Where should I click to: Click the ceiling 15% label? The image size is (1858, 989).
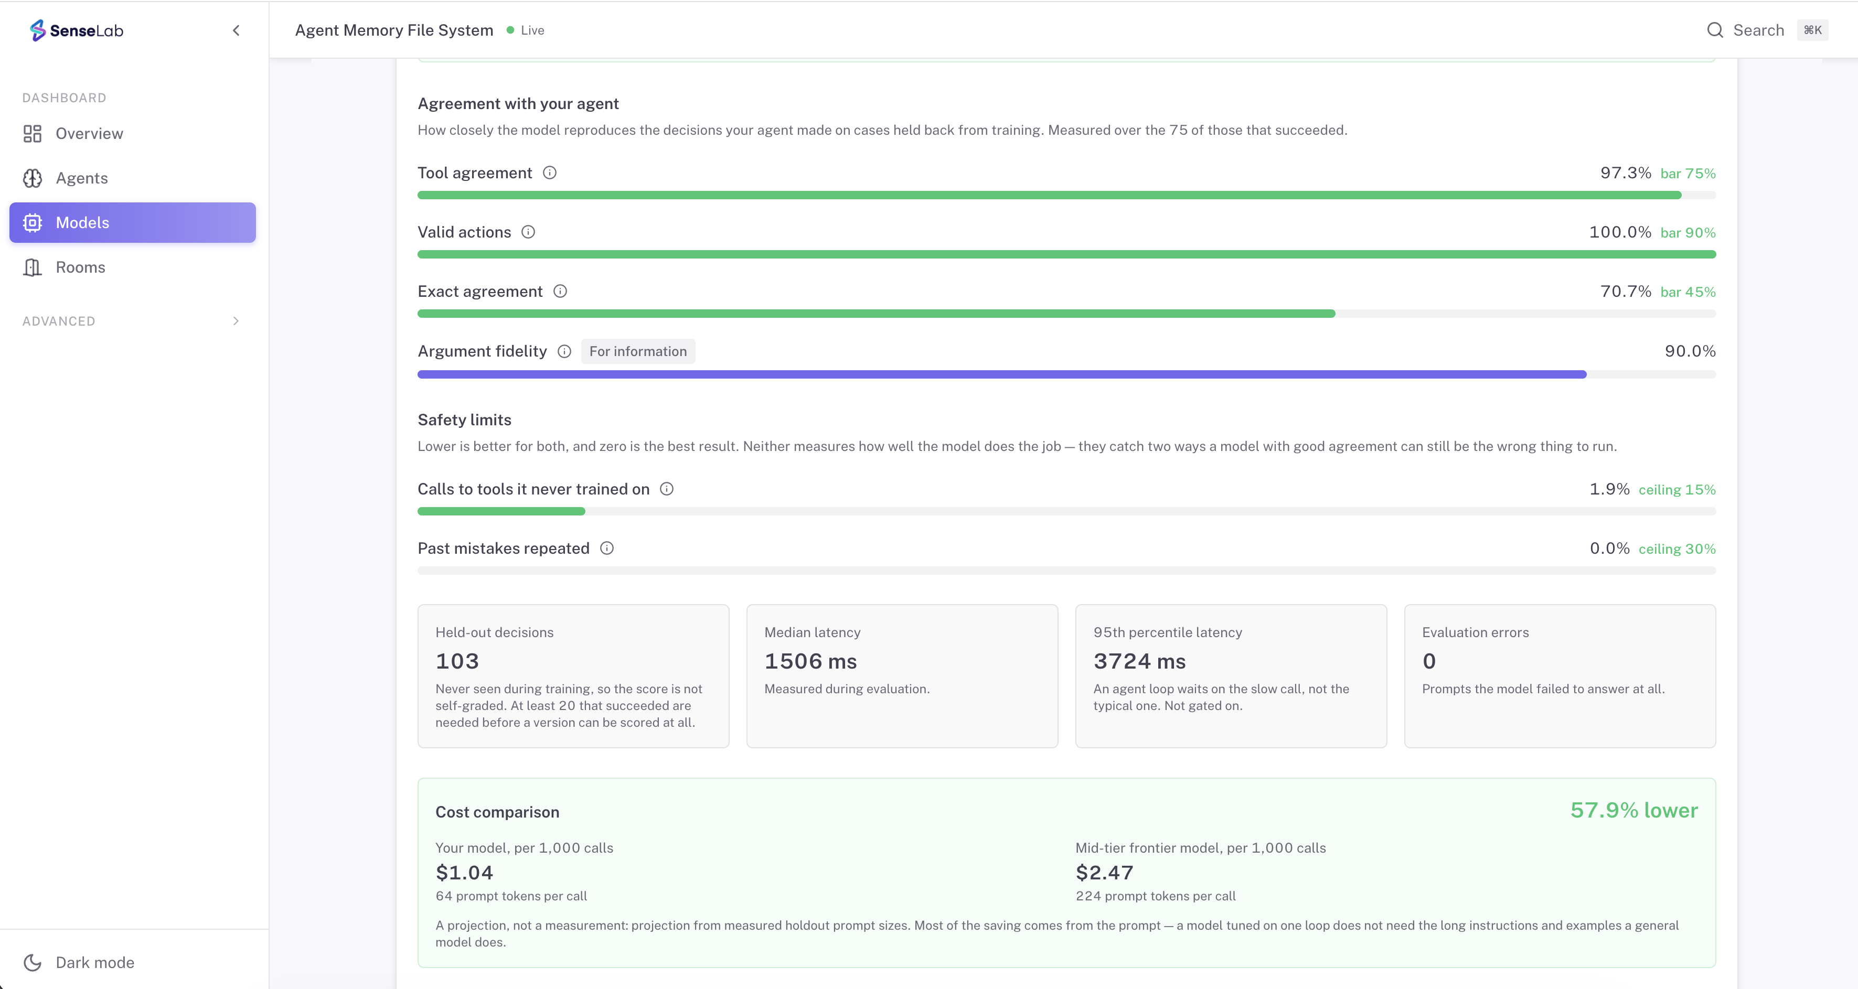point(1677,489)
